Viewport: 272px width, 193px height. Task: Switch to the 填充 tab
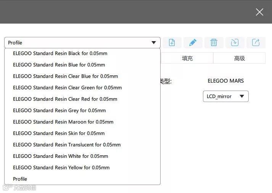pyautogui.click(x=187, y=58)
